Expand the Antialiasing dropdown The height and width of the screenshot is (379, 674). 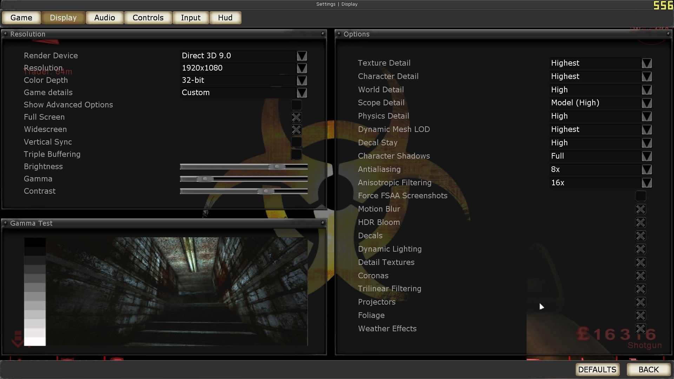tap(647, 169)
